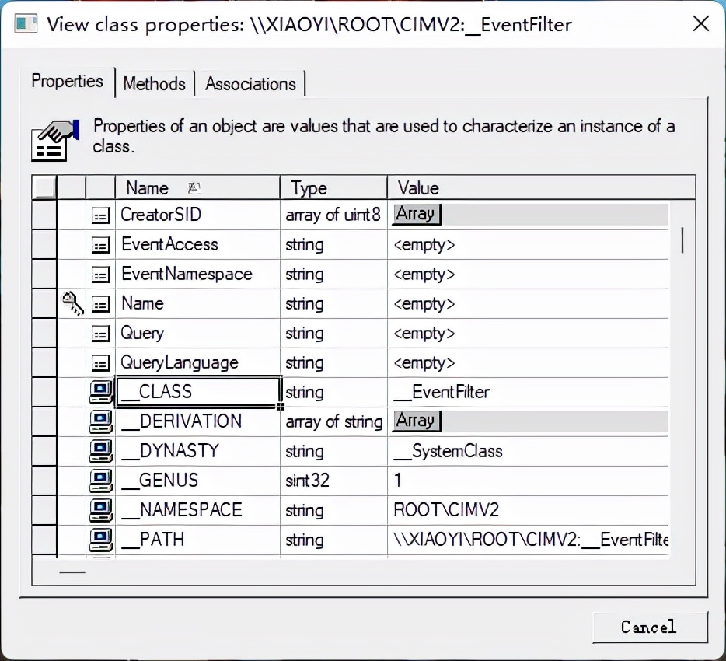Click the __DERIVATION system property computer icon
This screenshot has height=661, width=726.
click(101, 421)
